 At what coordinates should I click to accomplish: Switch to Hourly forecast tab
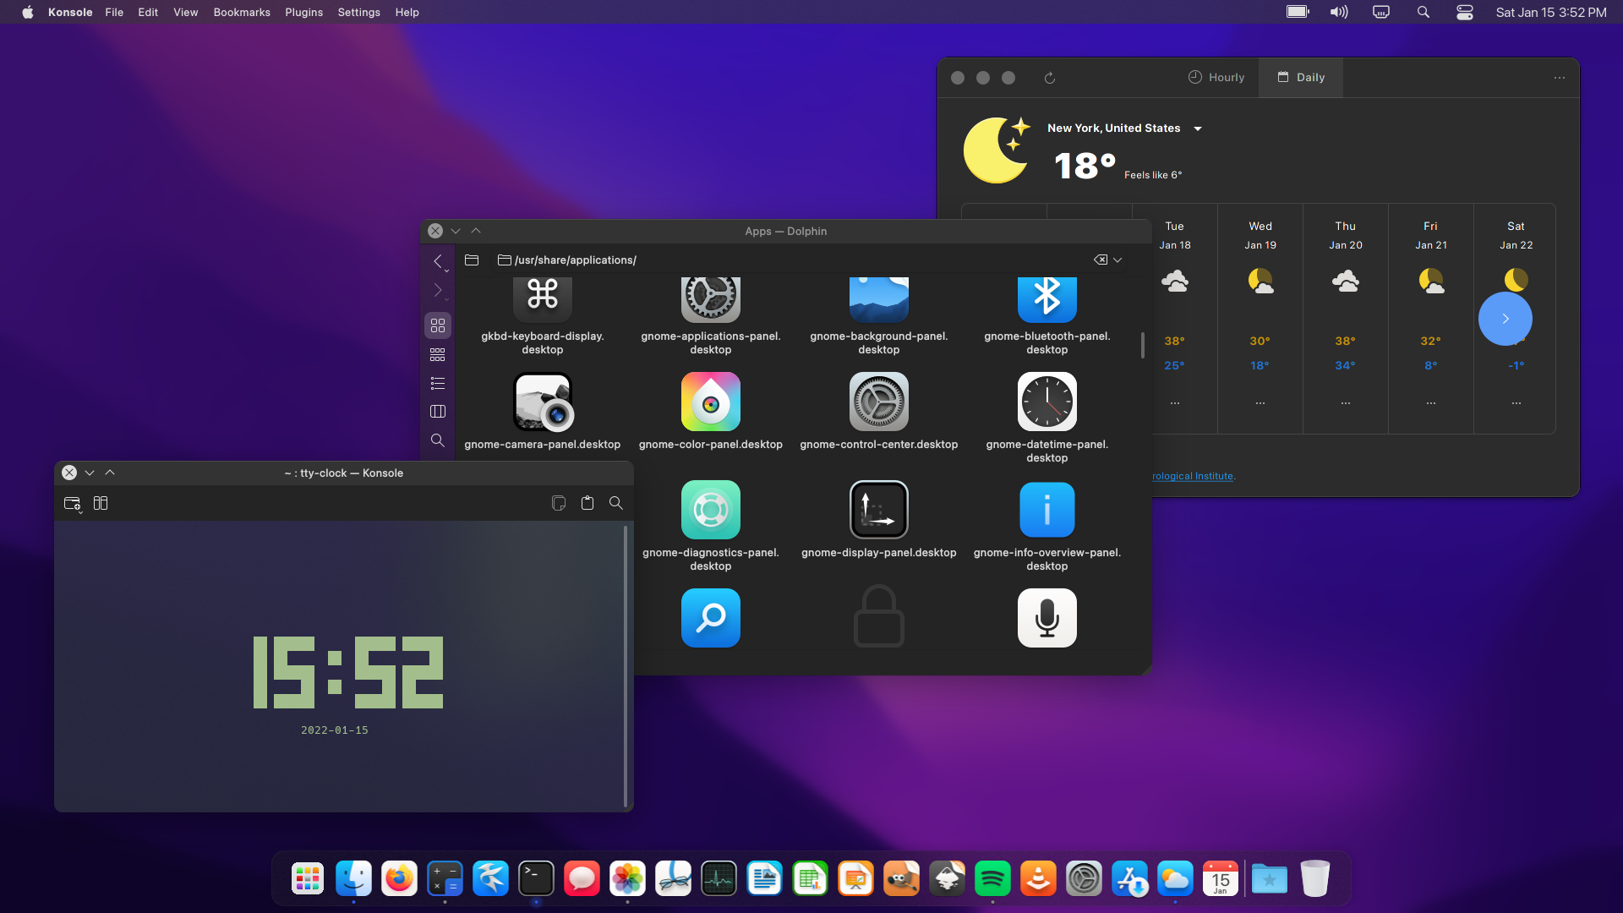pyautogui.click(x=1216, y=78)
